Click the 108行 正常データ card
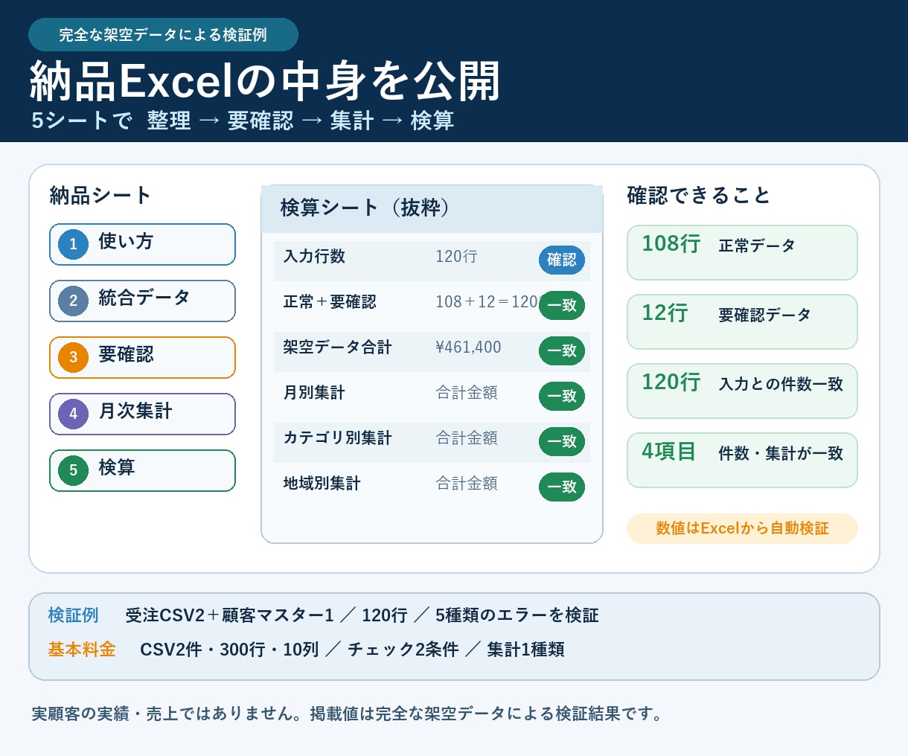This screenshot has height=756, width=908. 742,253
